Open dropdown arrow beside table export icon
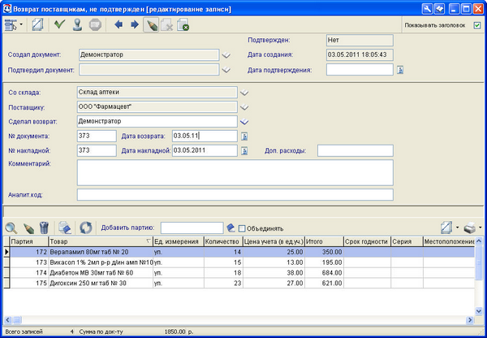The image size is (487, 338). point(457,227)
